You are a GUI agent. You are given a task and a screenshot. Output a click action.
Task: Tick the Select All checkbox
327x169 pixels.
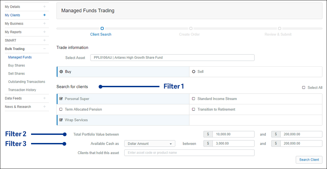(304, 88)
